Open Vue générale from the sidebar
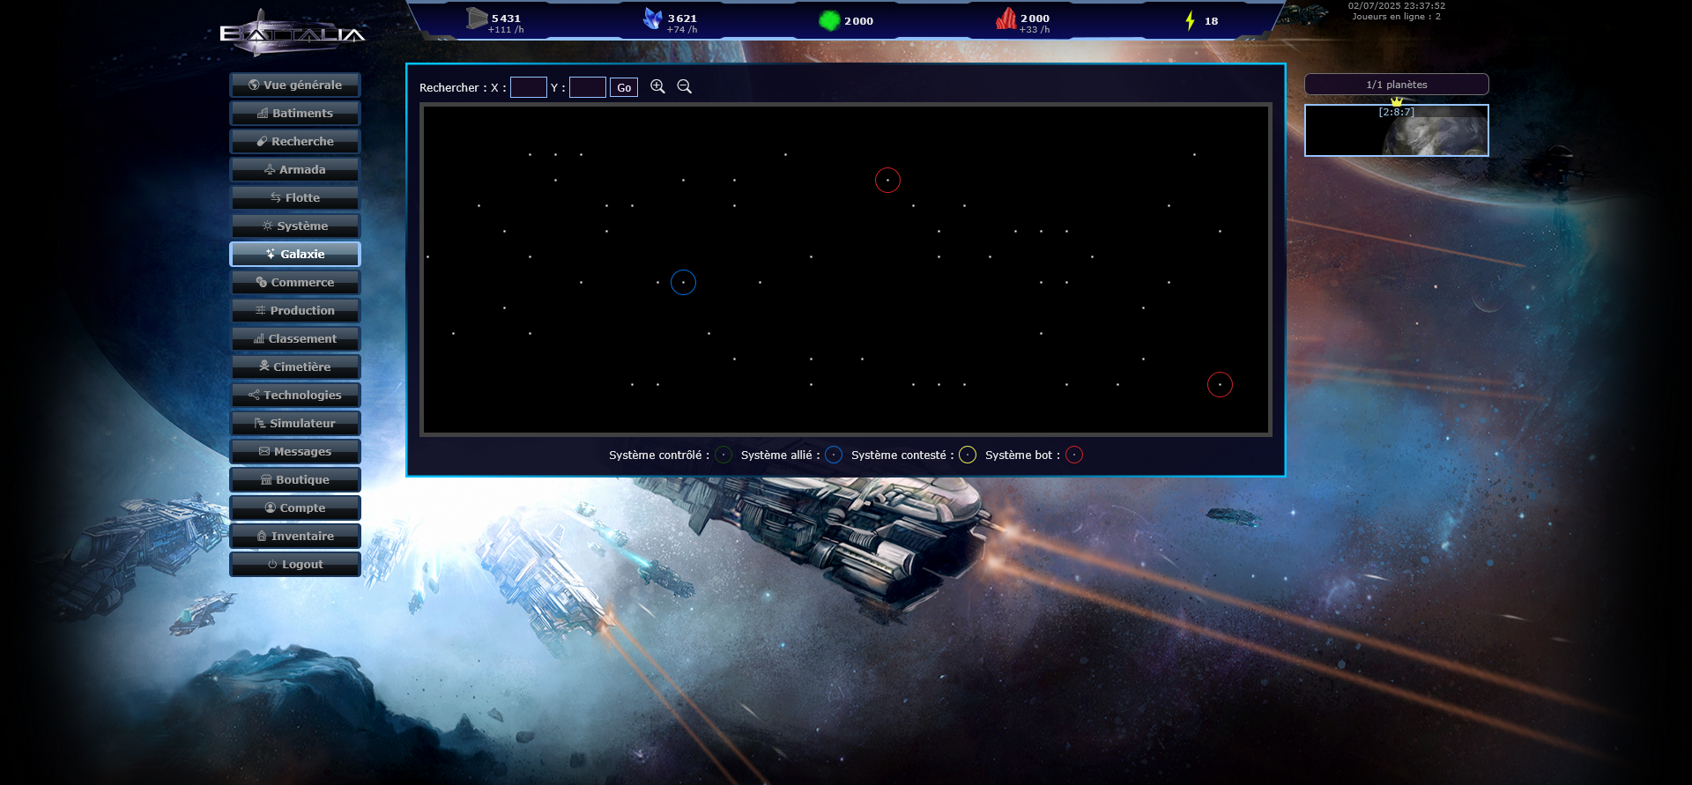 click(295, 85)
